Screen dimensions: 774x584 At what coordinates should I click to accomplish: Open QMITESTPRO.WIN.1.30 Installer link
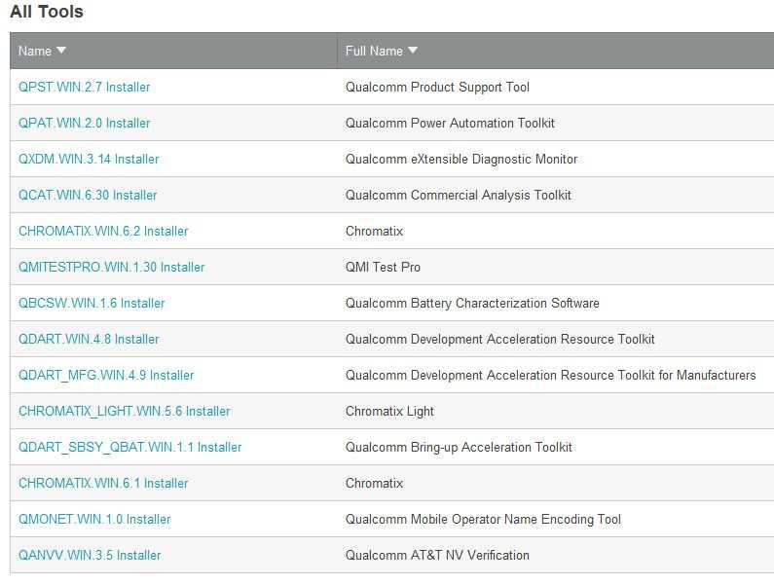coord(111,267)
